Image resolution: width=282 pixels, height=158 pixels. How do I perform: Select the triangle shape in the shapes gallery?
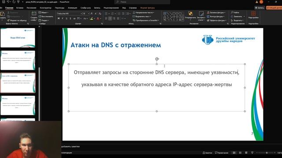[165, 17]
